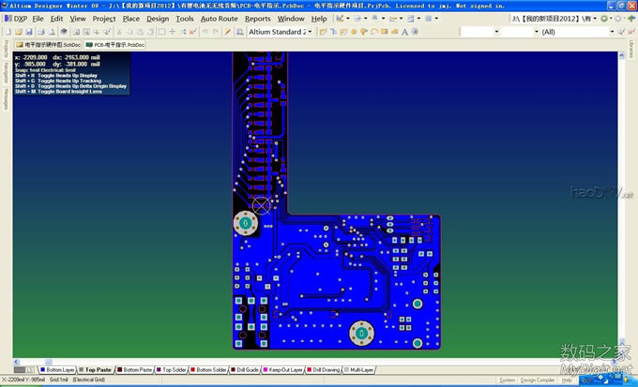Image resolution: width=638 pixels, height=387 pixels.
Task: Click the System button in the status bar
Action: [507, 380]
